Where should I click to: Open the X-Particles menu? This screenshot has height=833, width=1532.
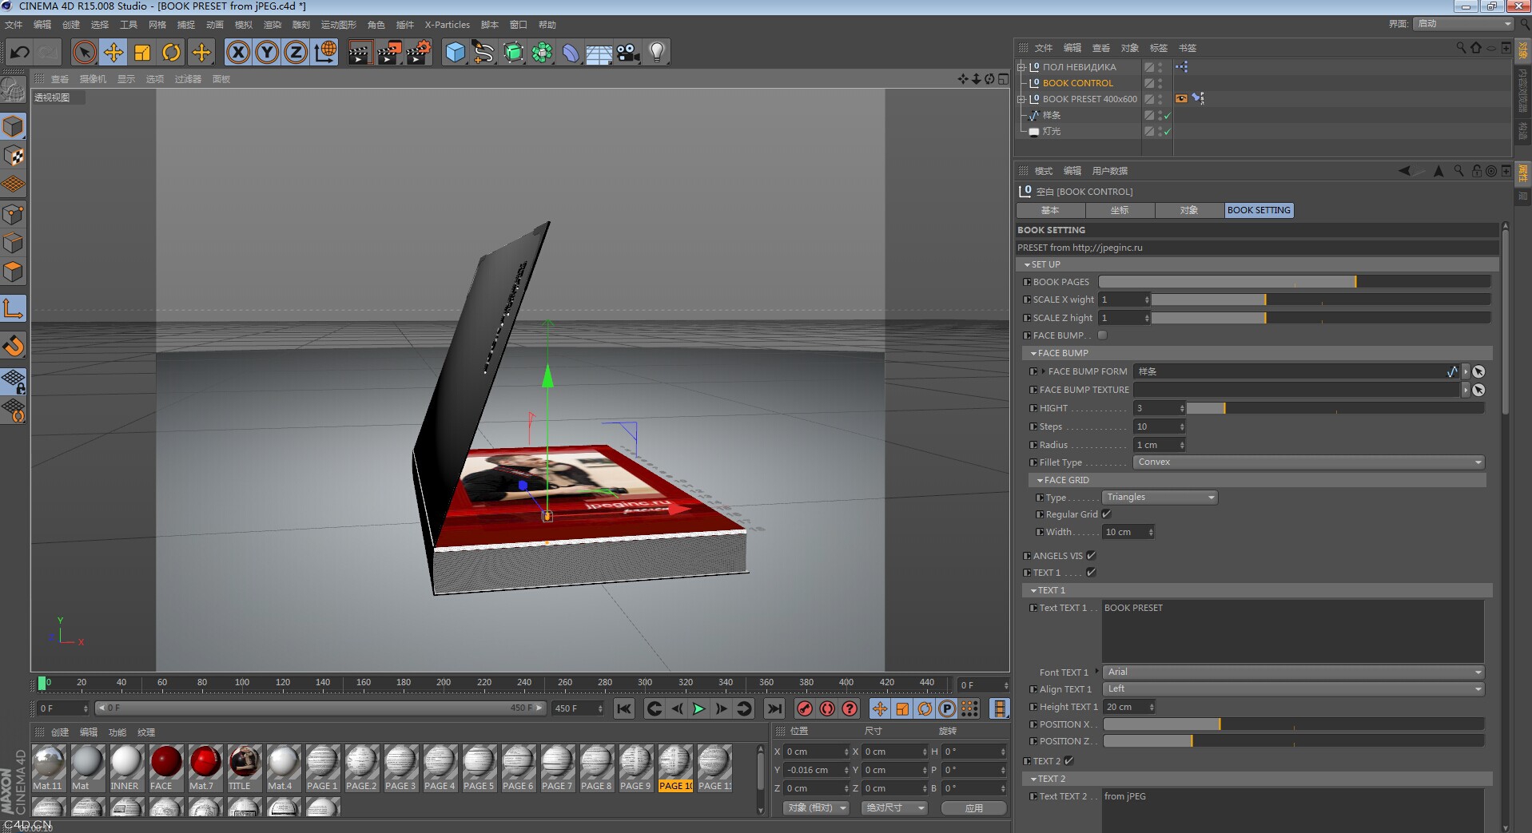pos(447,25)
